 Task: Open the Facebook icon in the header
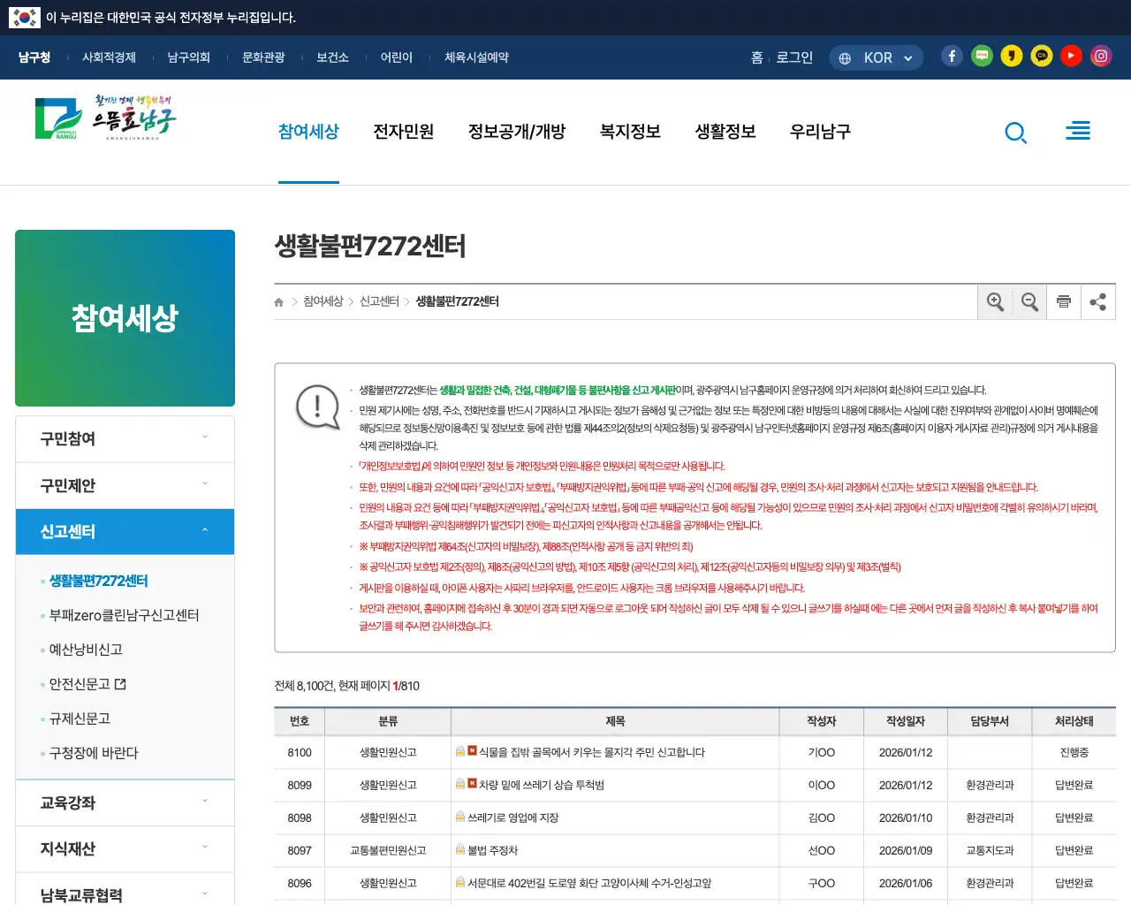click(x=952, y=55)
